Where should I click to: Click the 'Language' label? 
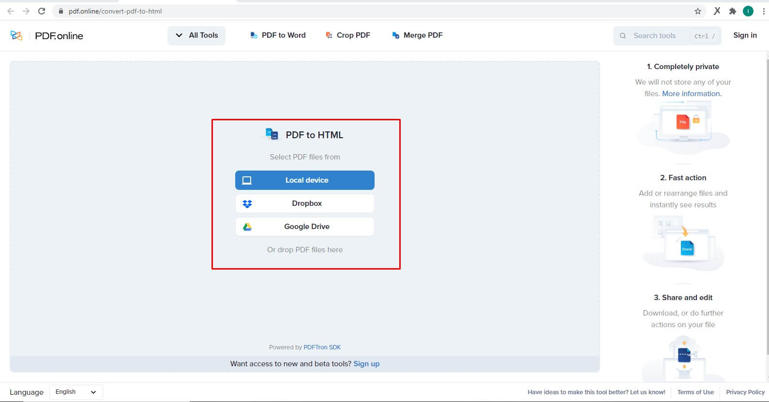27,392
